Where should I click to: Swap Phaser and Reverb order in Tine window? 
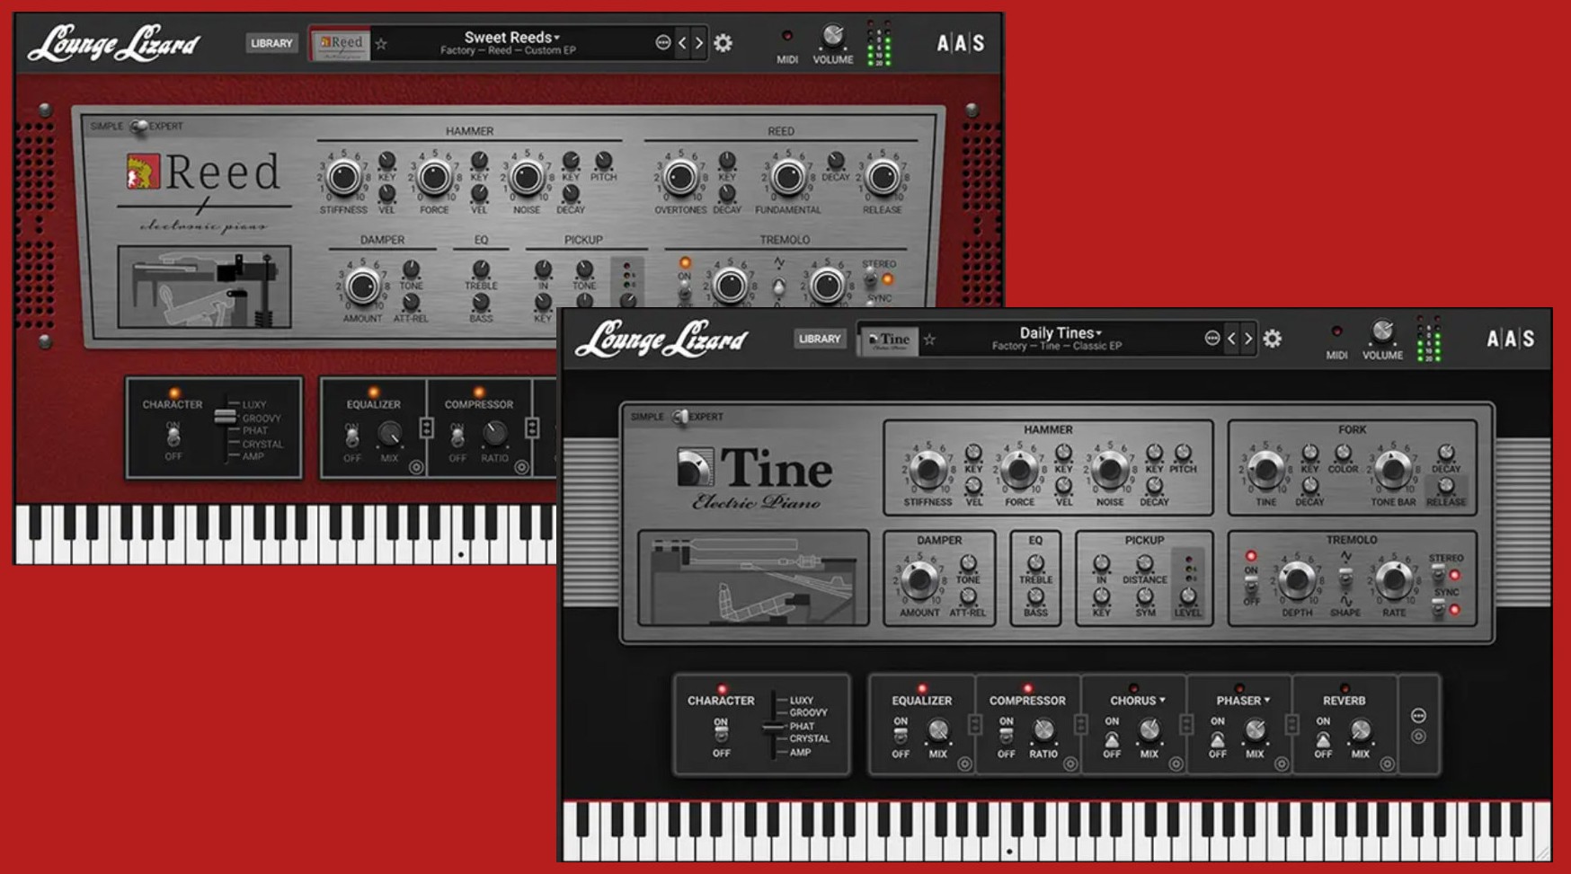point(1292,724)
